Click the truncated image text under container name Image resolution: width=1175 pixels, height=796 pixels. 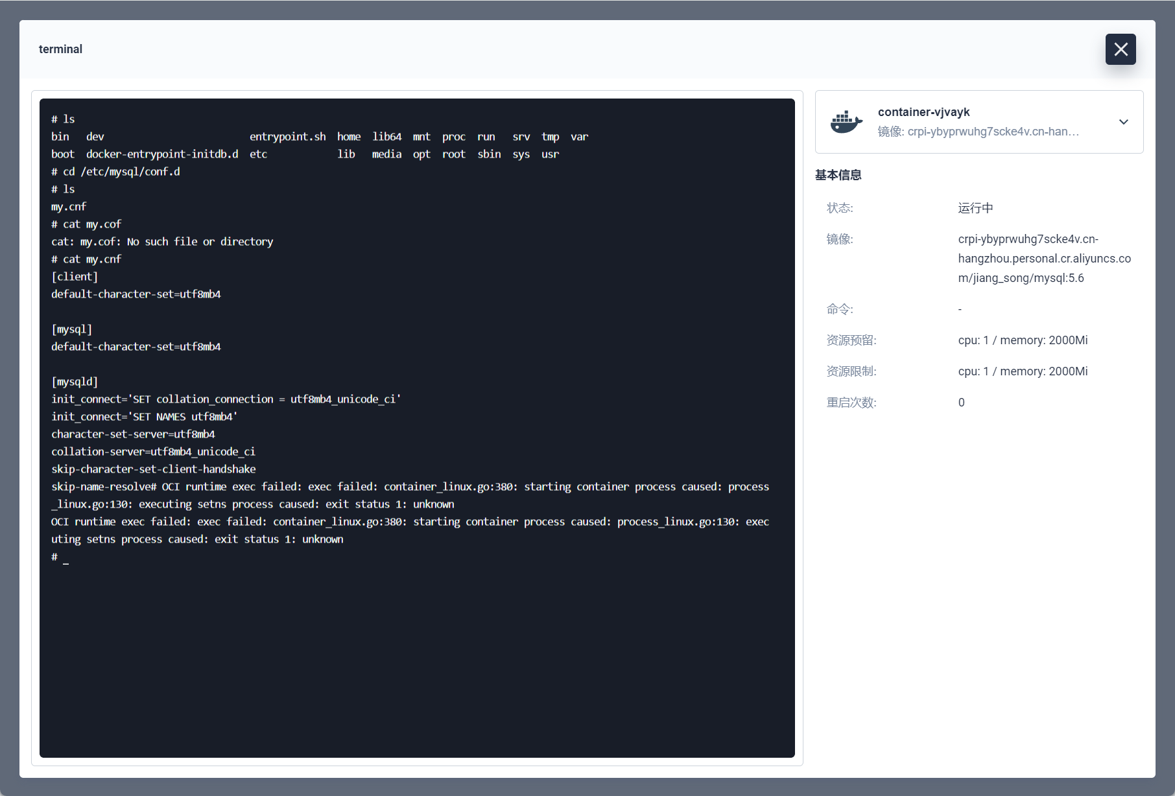coord(978,132)
